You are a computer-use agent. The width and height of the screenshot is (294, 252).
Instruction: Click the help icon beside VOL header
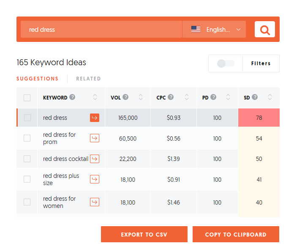pos(126,97)
